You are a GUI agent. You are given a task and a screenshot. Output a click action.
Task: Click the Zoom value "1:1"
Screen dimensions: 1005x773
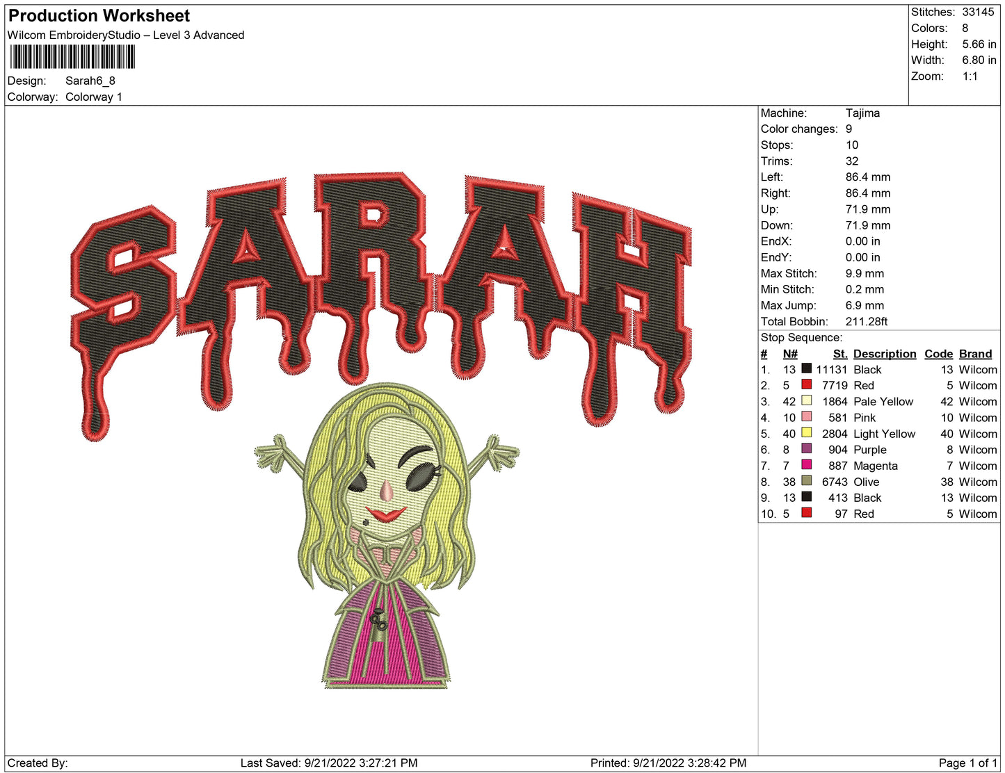pyautogui.click(x=970, y=76)
